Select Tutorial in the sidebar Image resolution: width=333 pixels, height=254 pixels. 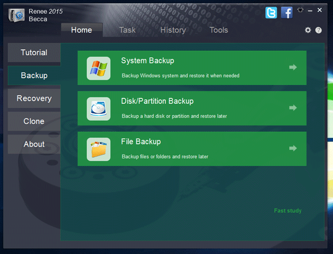pos(34,52)
